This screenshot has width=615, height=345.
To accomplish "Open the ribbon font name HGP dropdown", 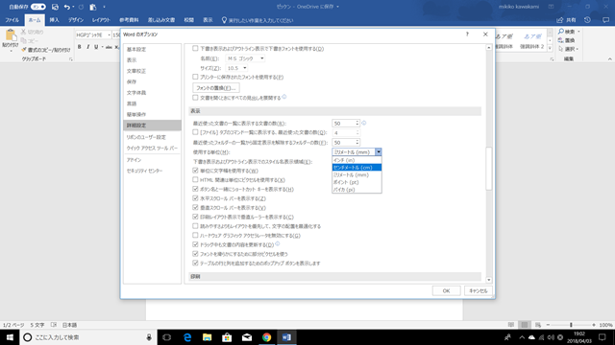I will click(109, 35).
